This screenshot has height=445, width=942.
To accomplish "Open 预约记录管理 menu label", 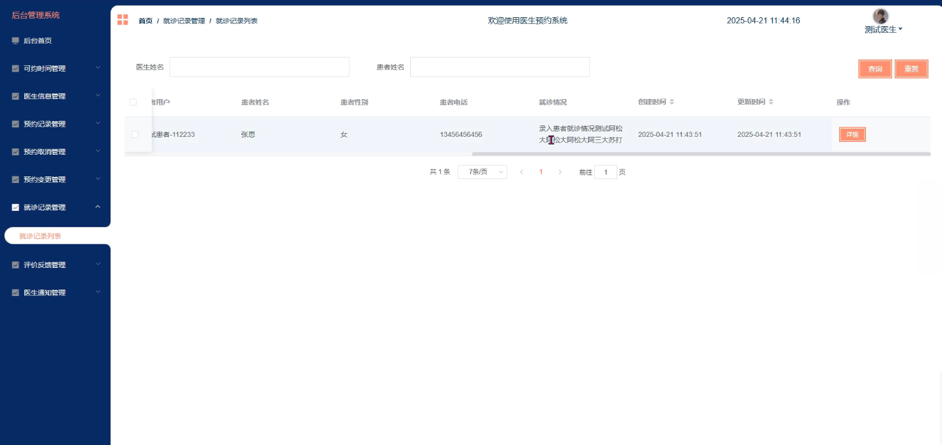I will pos(45,124).
